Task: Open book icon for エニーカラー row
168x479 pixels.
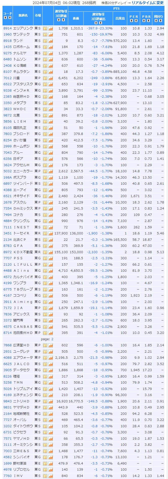Action: [45, 171]
